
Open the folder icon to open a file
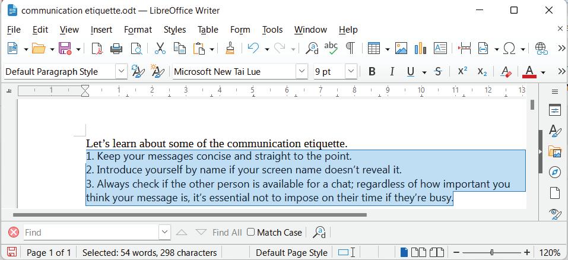click(39, 48)
